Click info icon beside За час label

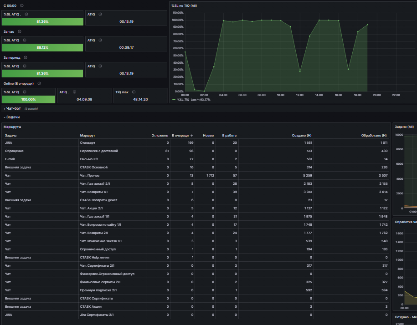coord(20,31)
